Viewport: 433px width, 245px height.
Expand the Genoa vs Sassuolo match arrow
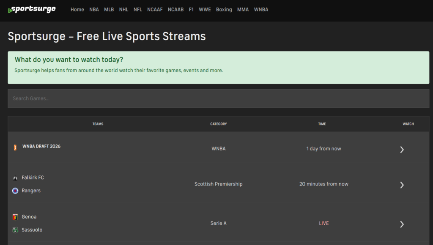tap(402, 224)
